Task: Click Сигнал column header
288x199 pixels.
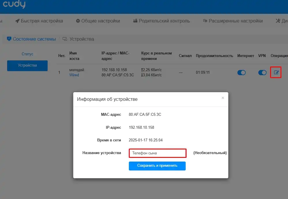Action: click(185, 56)
